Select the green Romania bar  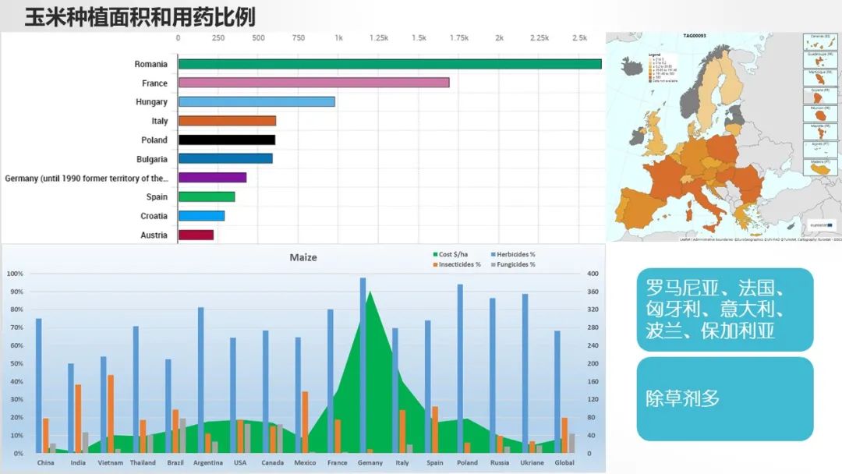(390, 64)
